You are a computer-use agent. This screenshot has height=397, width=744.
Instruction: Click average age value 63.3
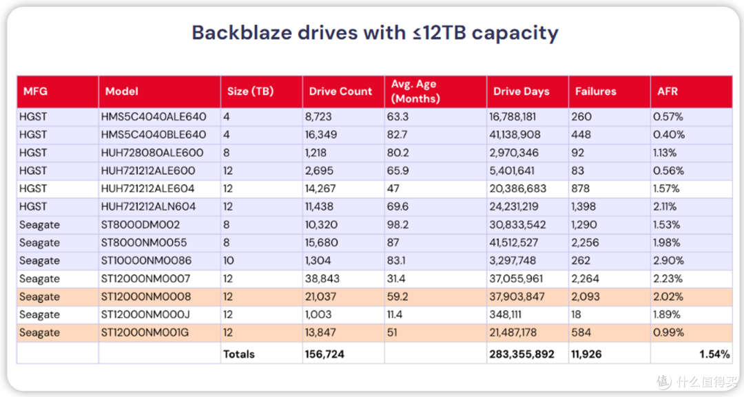(x=397, y=116)
